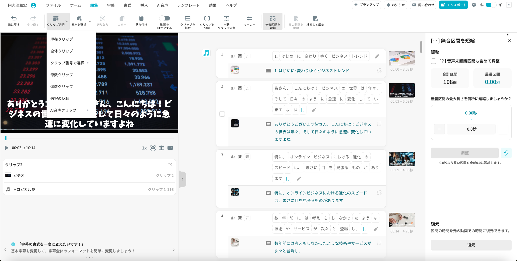The width and height of the screenshot is (517, 261).
Task: Click the 検索して編集 icon
Action: (315, 18)
